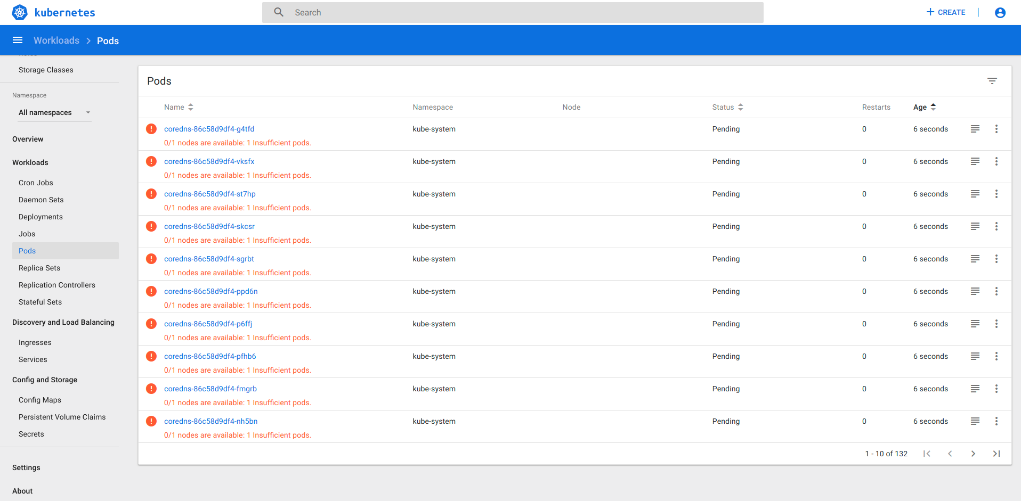This screenshot has height=501, width=1021.
Task: Sort pods by Age column
Action: coord(925,107)
